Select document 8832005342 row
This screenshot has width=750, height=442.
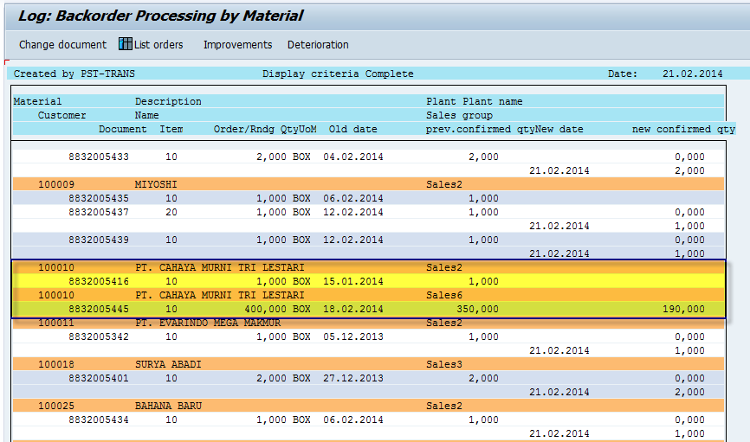pos(99,336)
